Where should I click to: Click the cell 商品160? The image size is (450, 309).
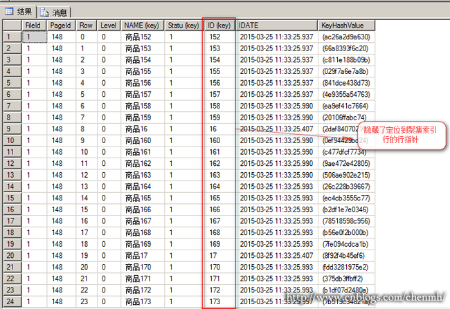click(142, 140)
